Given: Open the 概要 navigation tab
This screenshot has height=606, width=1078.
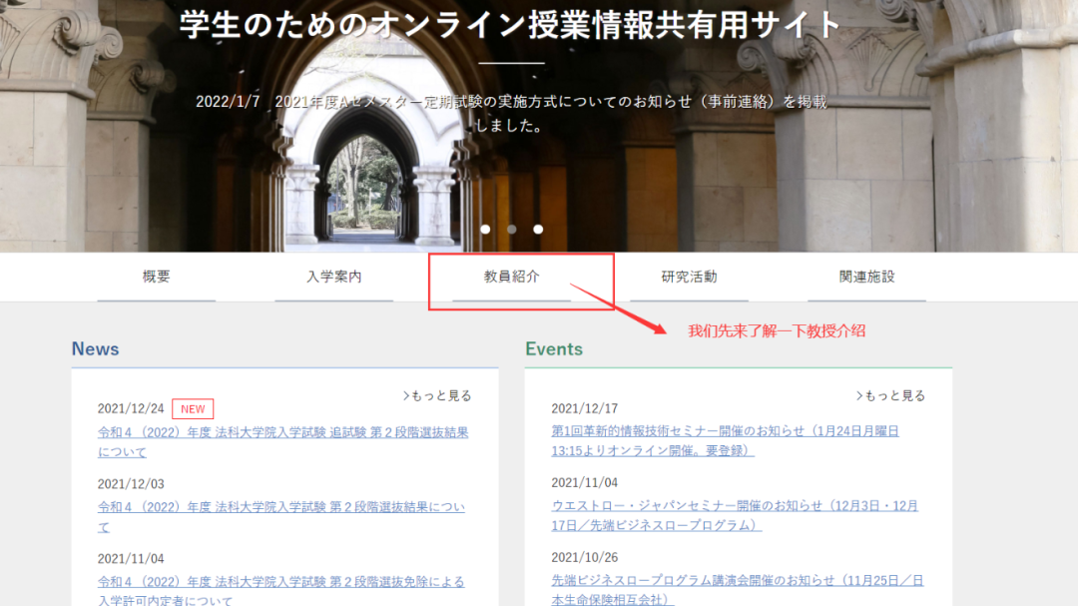Looking at the screenshot, I should pos(156,277).
